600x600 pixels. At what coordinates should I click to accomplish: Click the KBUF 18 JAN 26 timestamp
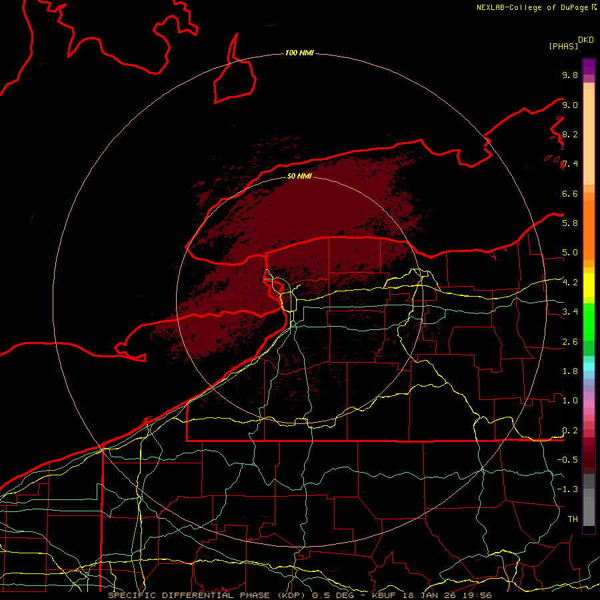coord(431,595)
